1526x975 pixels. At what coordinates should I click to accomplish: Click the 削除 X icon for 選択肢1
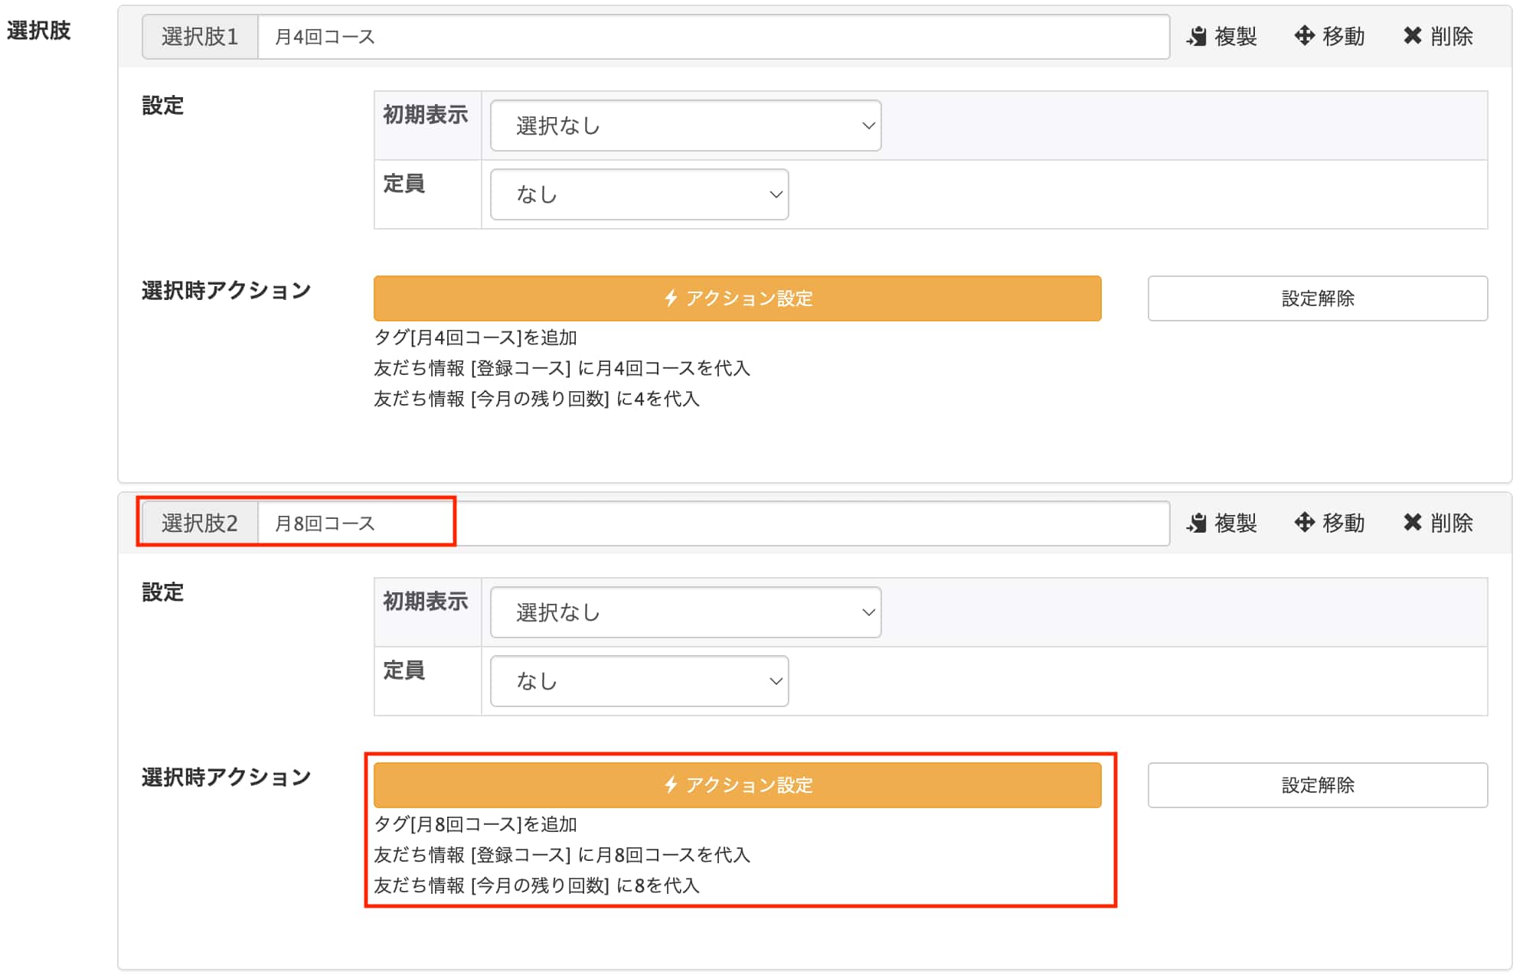coord(1412,35)
